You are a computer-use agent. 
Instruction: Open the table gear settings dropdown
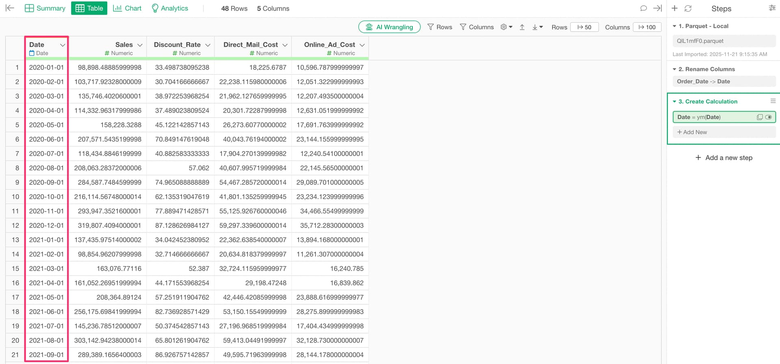click(506, 27)
